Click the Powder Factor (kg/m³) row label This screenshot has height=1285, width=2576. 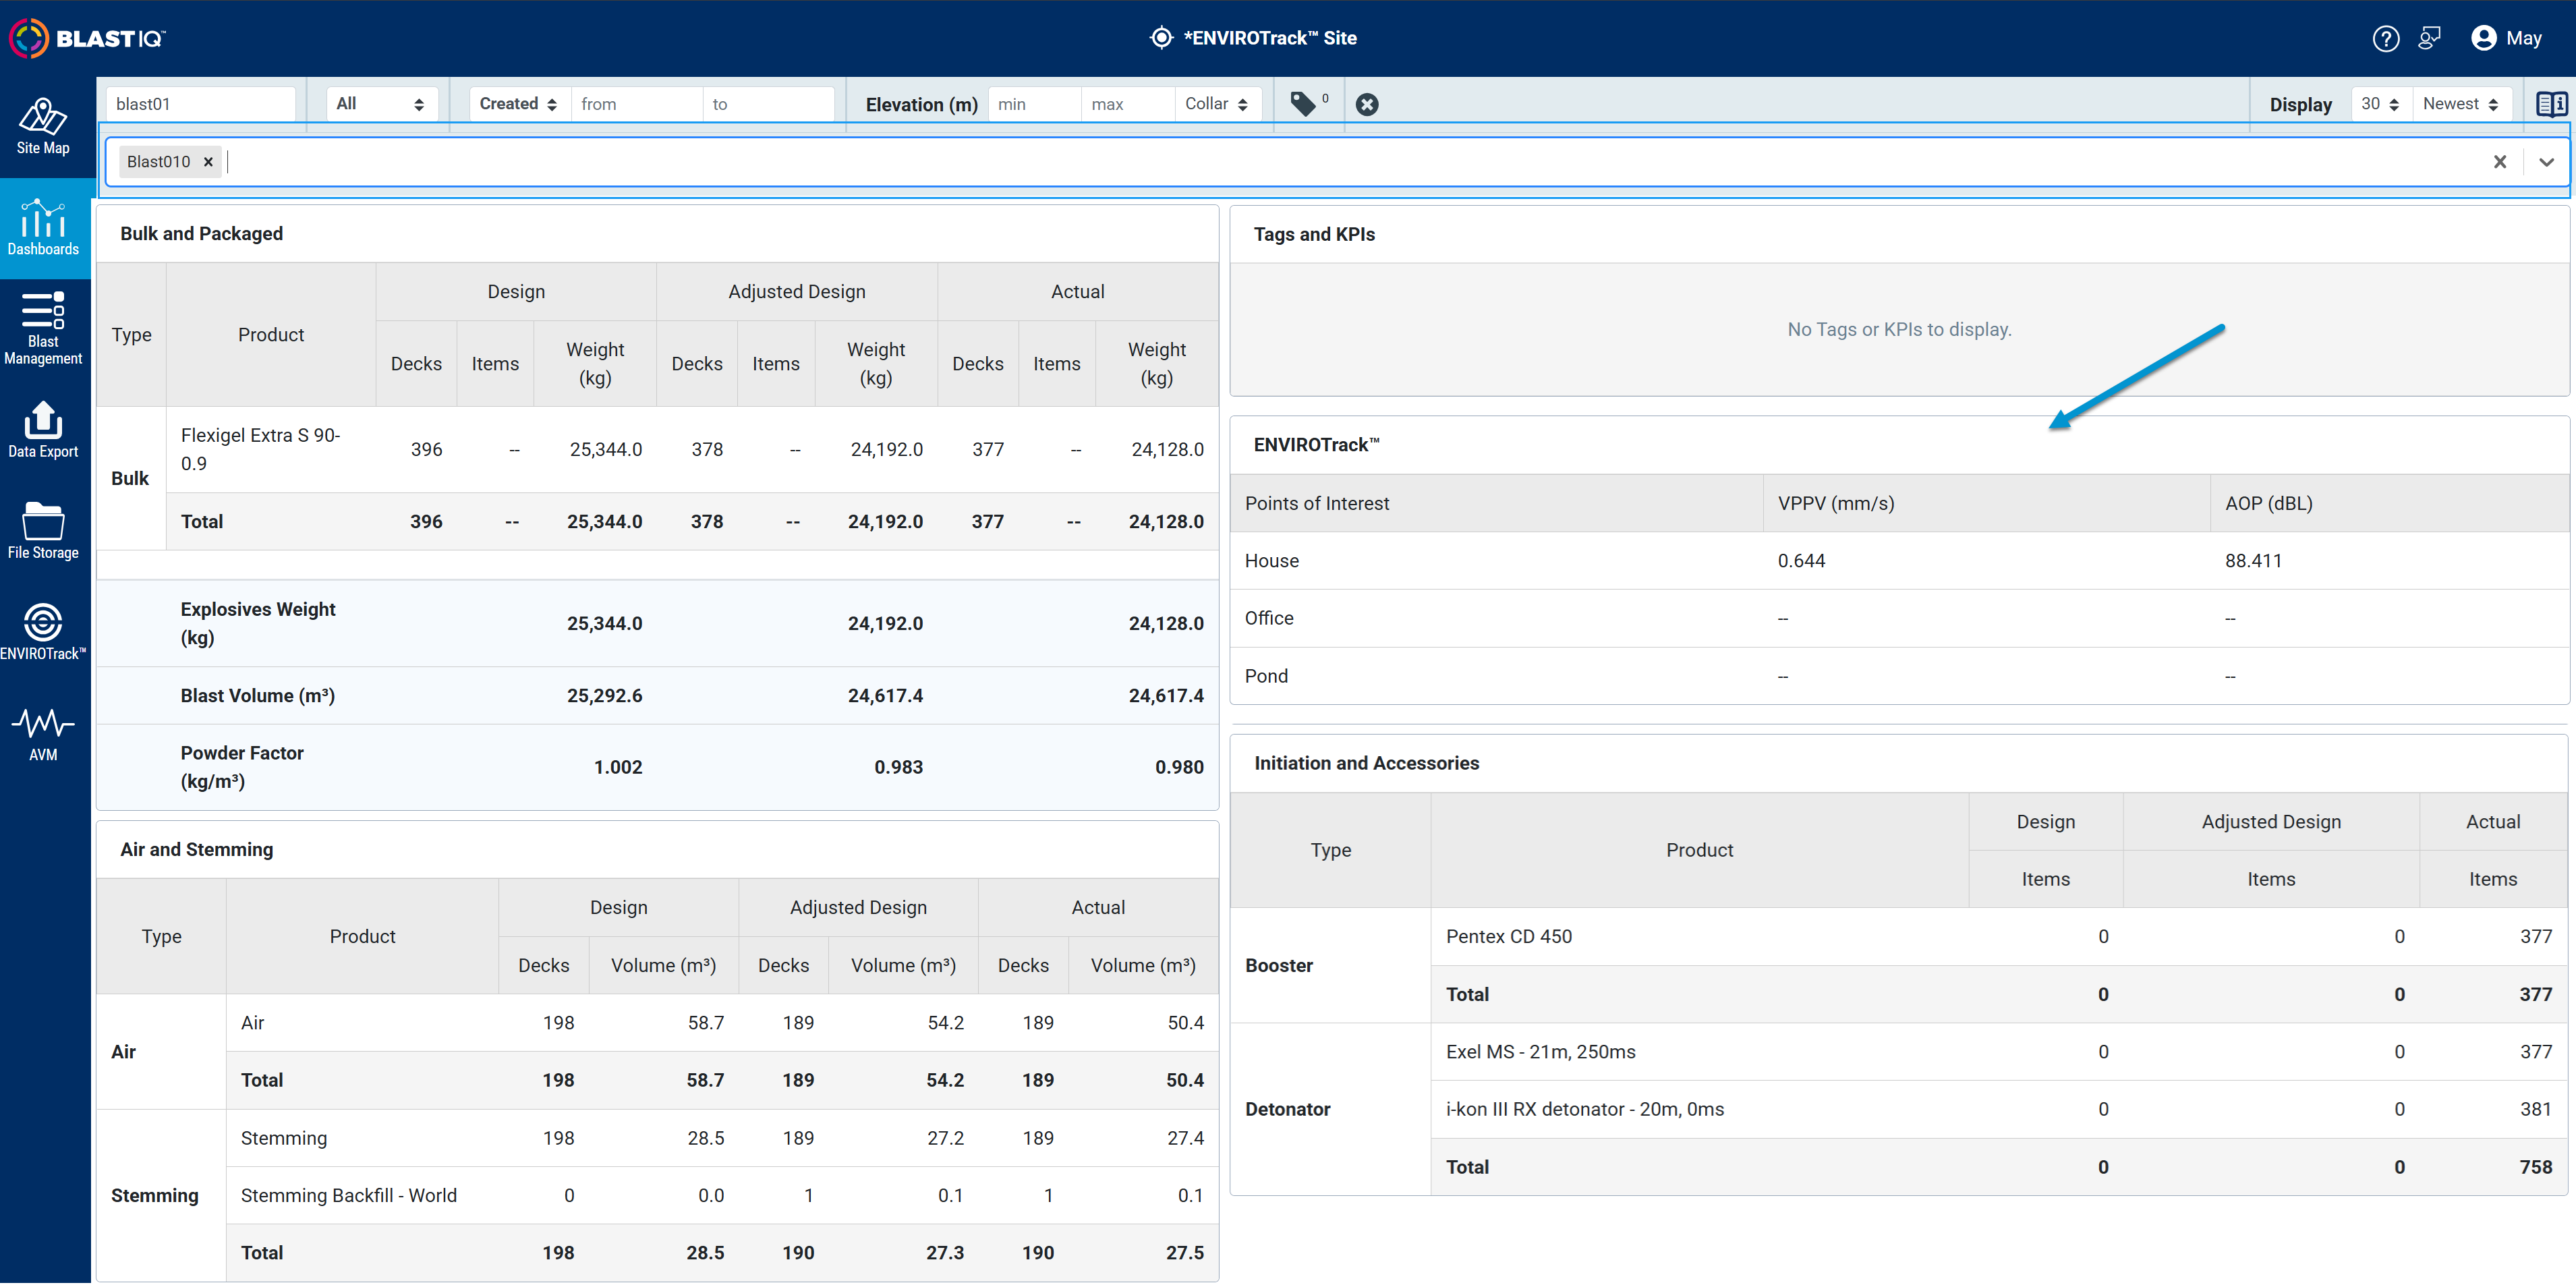(241, 767)
